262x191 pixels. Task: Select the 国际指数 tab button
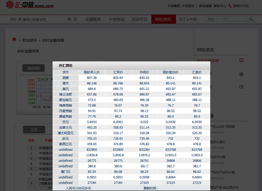pos(33,68)
